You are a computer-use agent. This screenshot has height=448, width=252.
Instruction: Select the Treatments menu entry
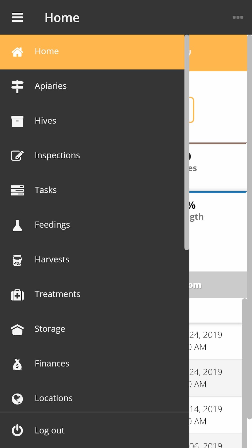click(x=92, y=294)
